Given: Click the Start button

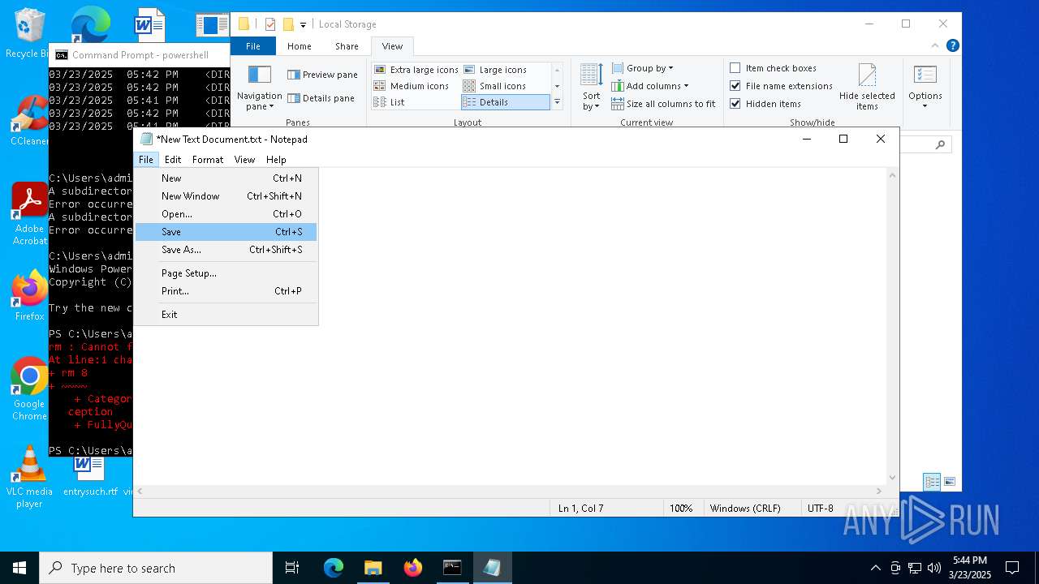Looking at the screenshot, I should click(19, 568).
